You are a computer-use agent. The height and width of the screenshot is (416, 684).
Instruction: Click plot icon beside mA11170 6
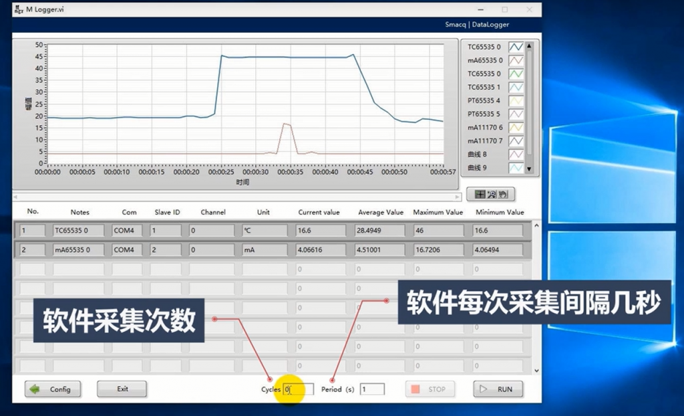pyautogui.click(x=516, y=128)
